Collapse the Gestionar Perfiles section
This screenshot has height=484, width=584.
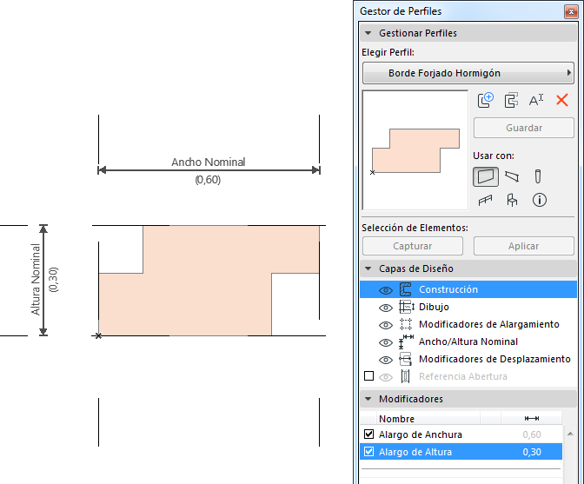(x=368, y=33)
